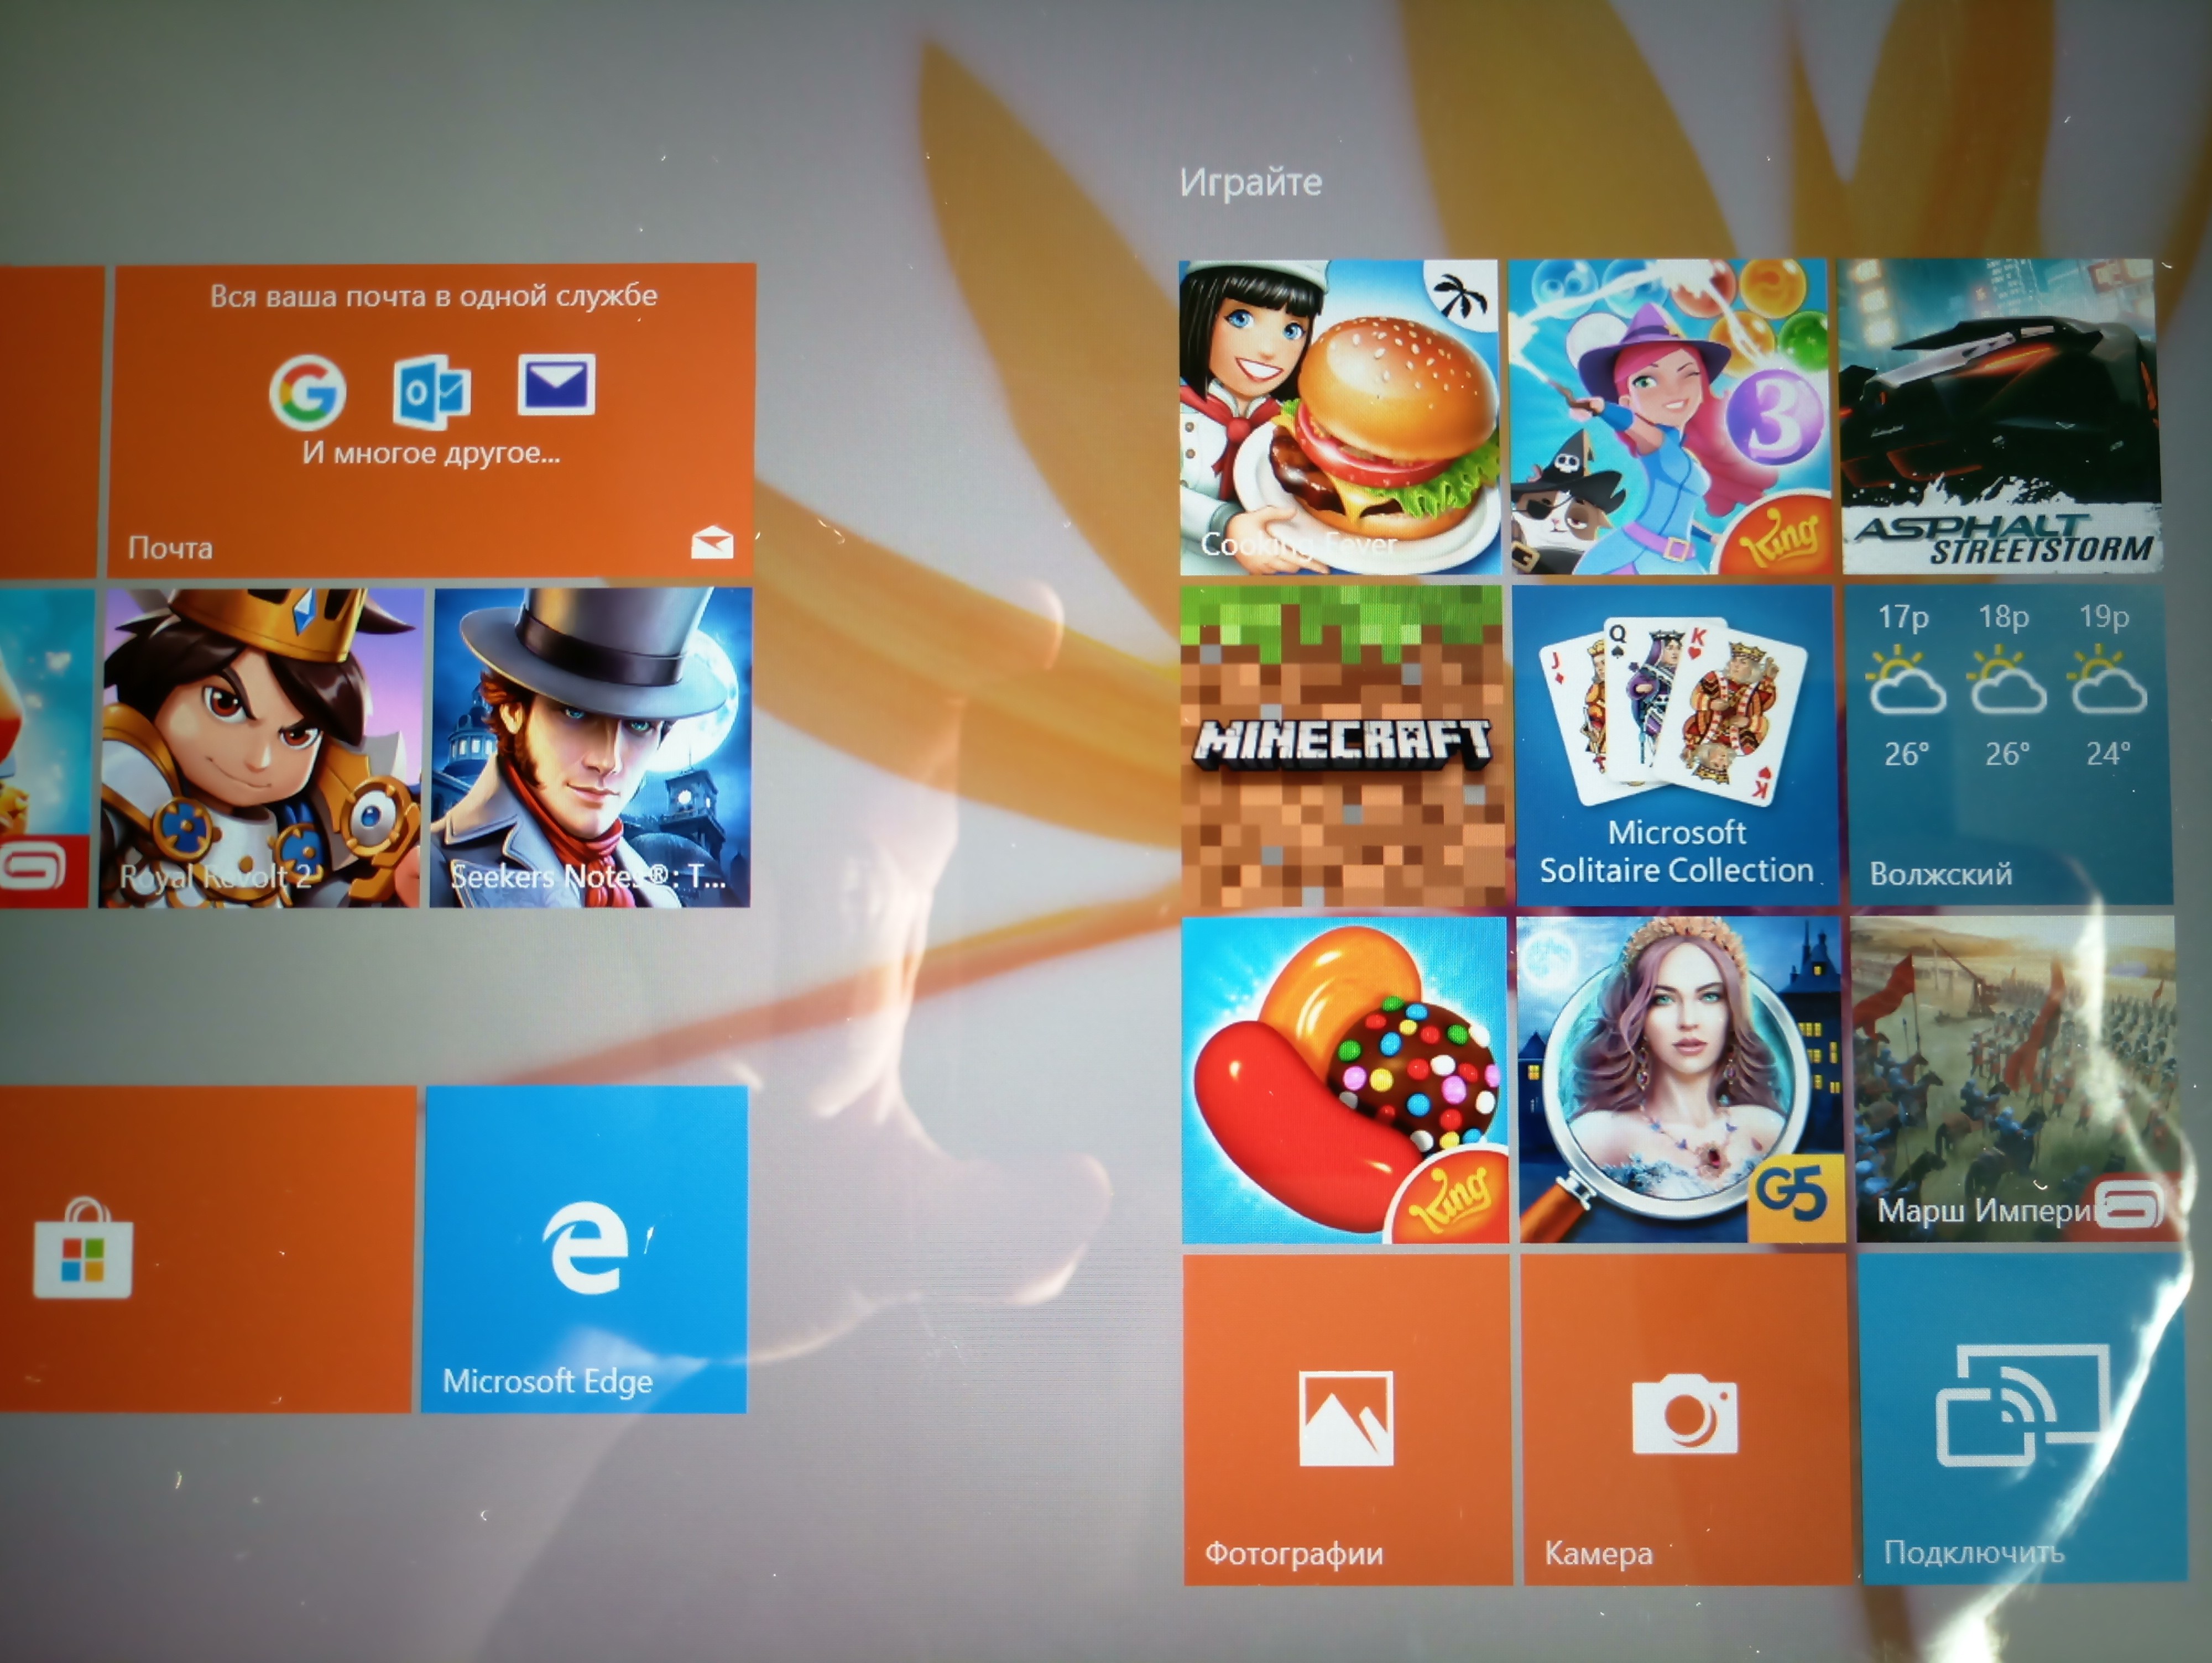The height and width of the screenshot is (1663, 2212).
Task: Open the Марш Империй game tile
Action: [x=2015, y=1080]
